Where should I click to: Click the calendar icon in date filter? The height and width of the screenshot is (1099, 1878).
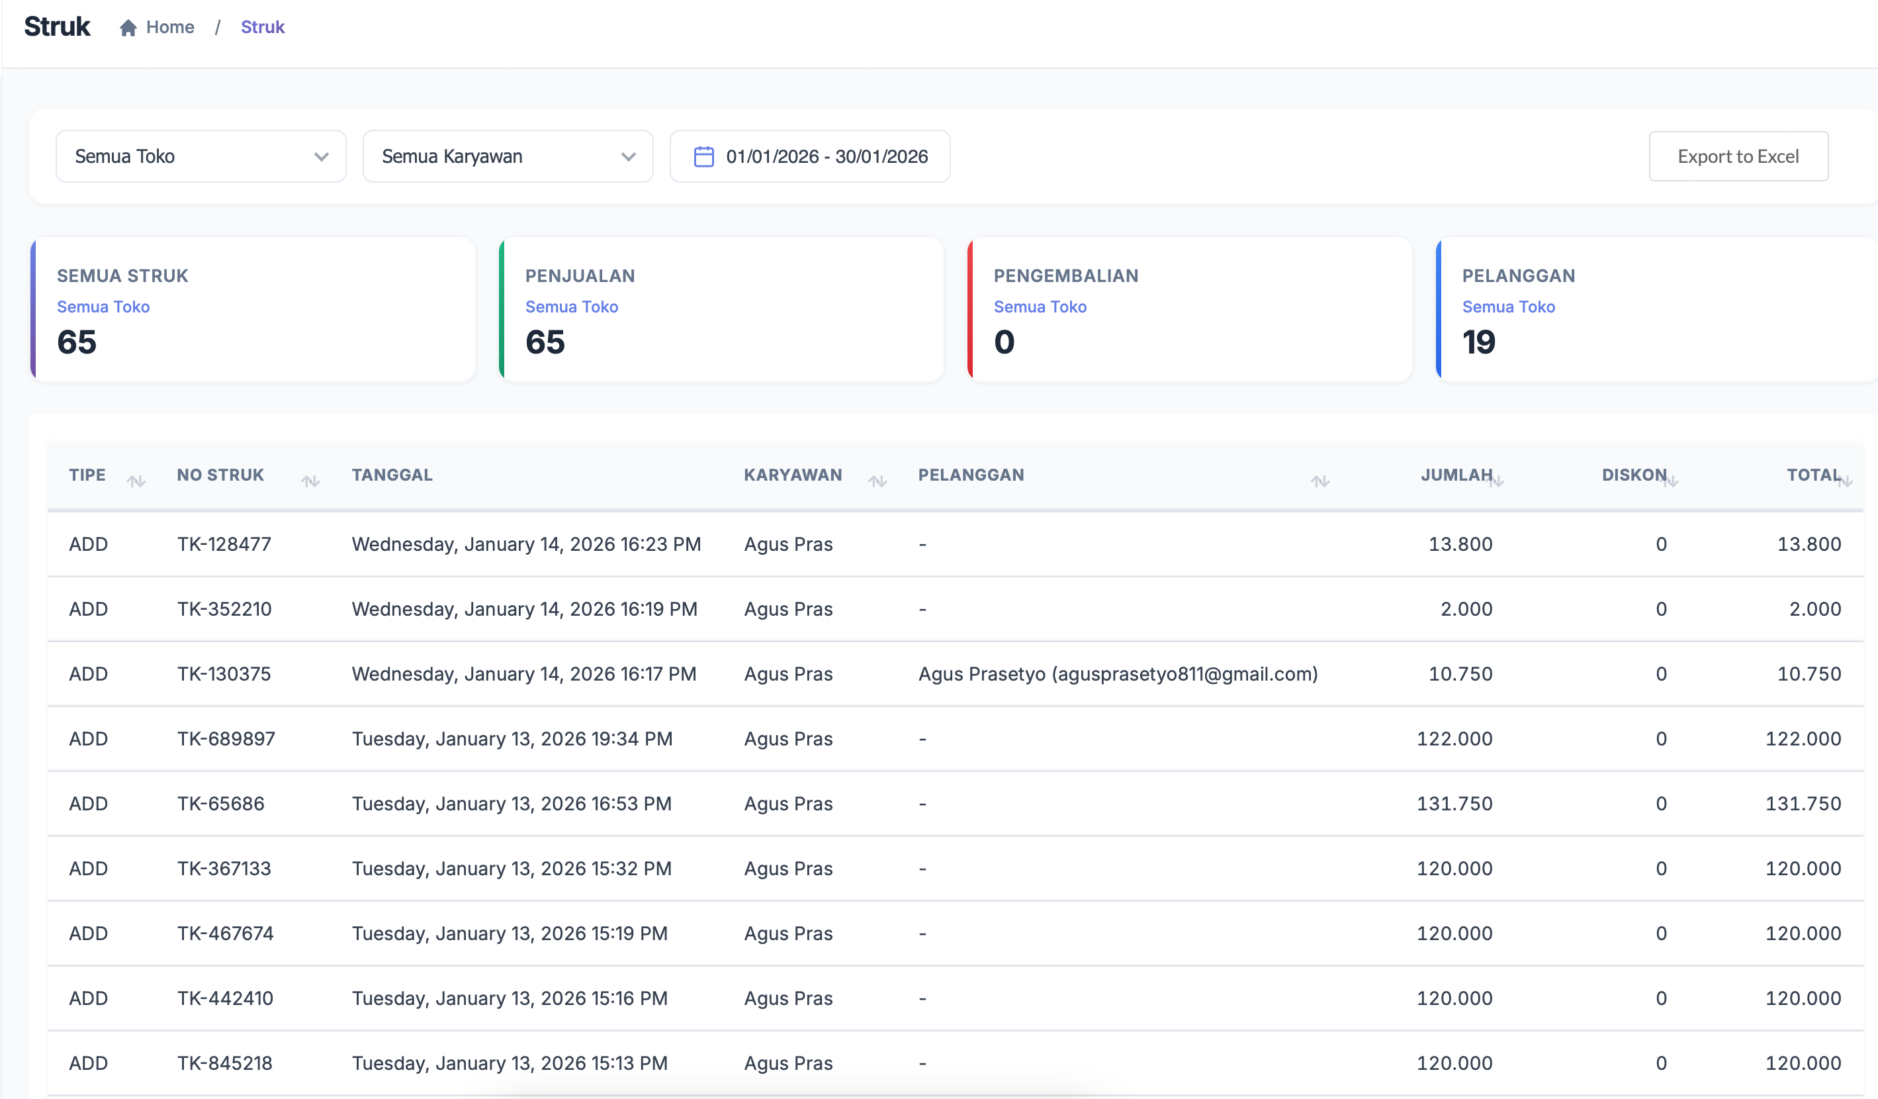tap(703, 156)
